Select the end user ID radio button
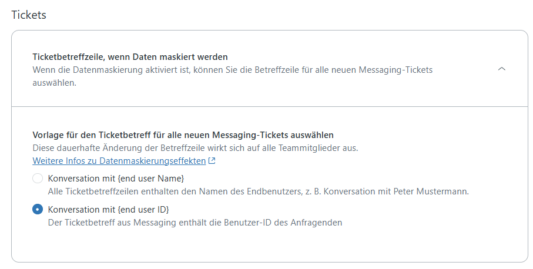Screen dimensions: 533x269 [x=38, y=210]
